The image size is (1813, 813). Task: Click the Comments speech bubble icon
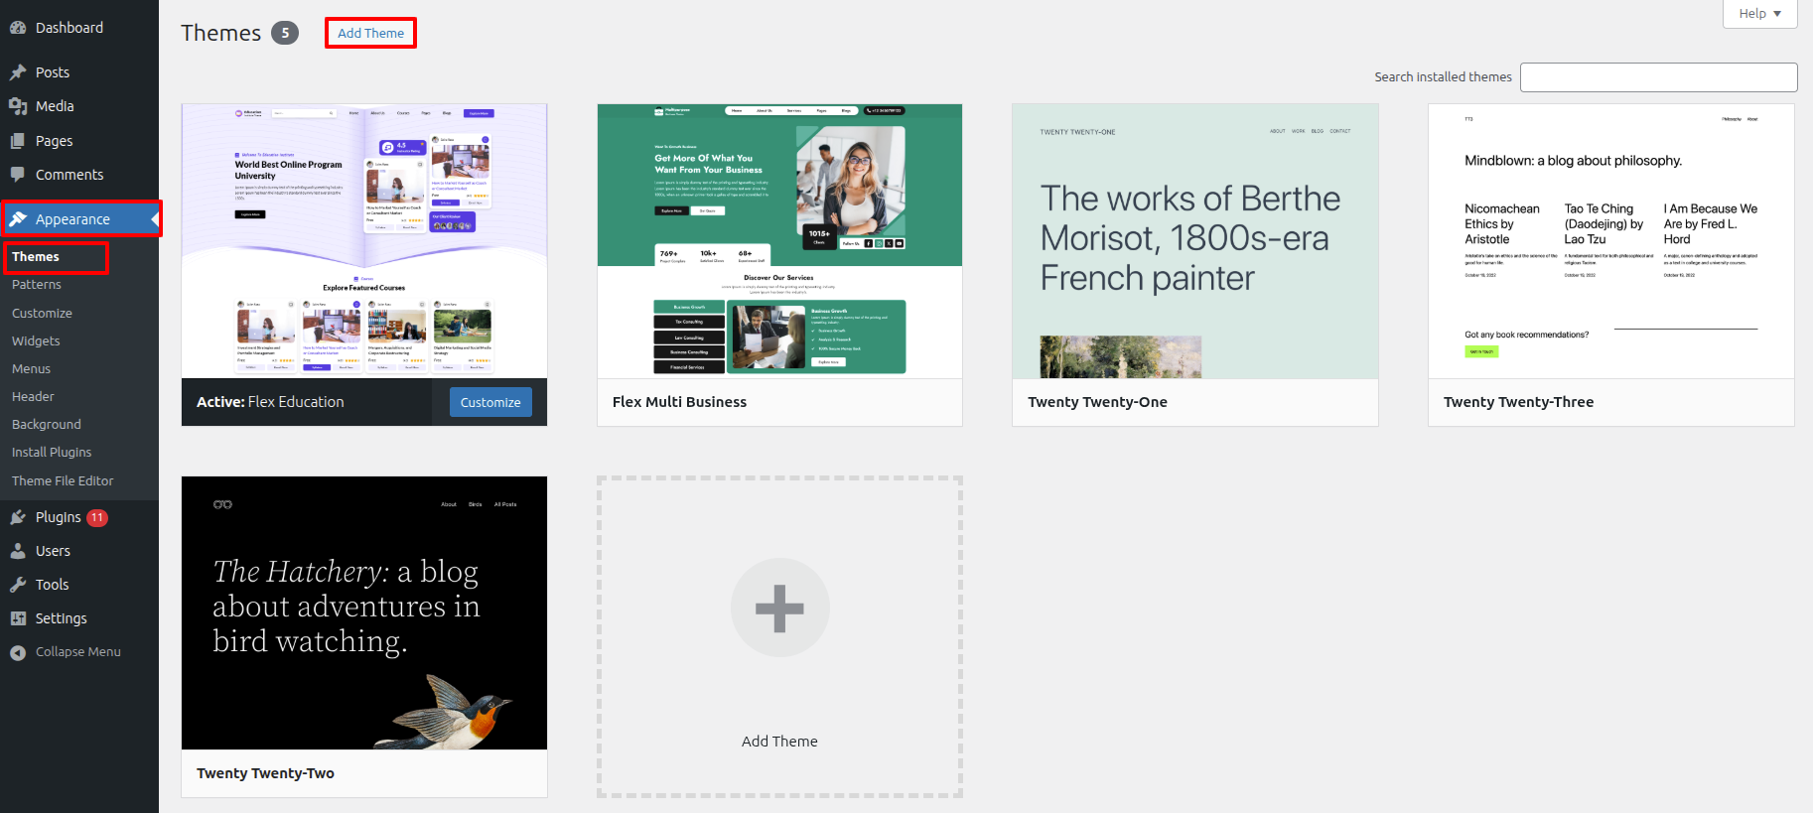pos(18,175)
